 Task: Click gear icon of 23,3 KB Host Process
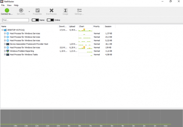pos(8,37)
